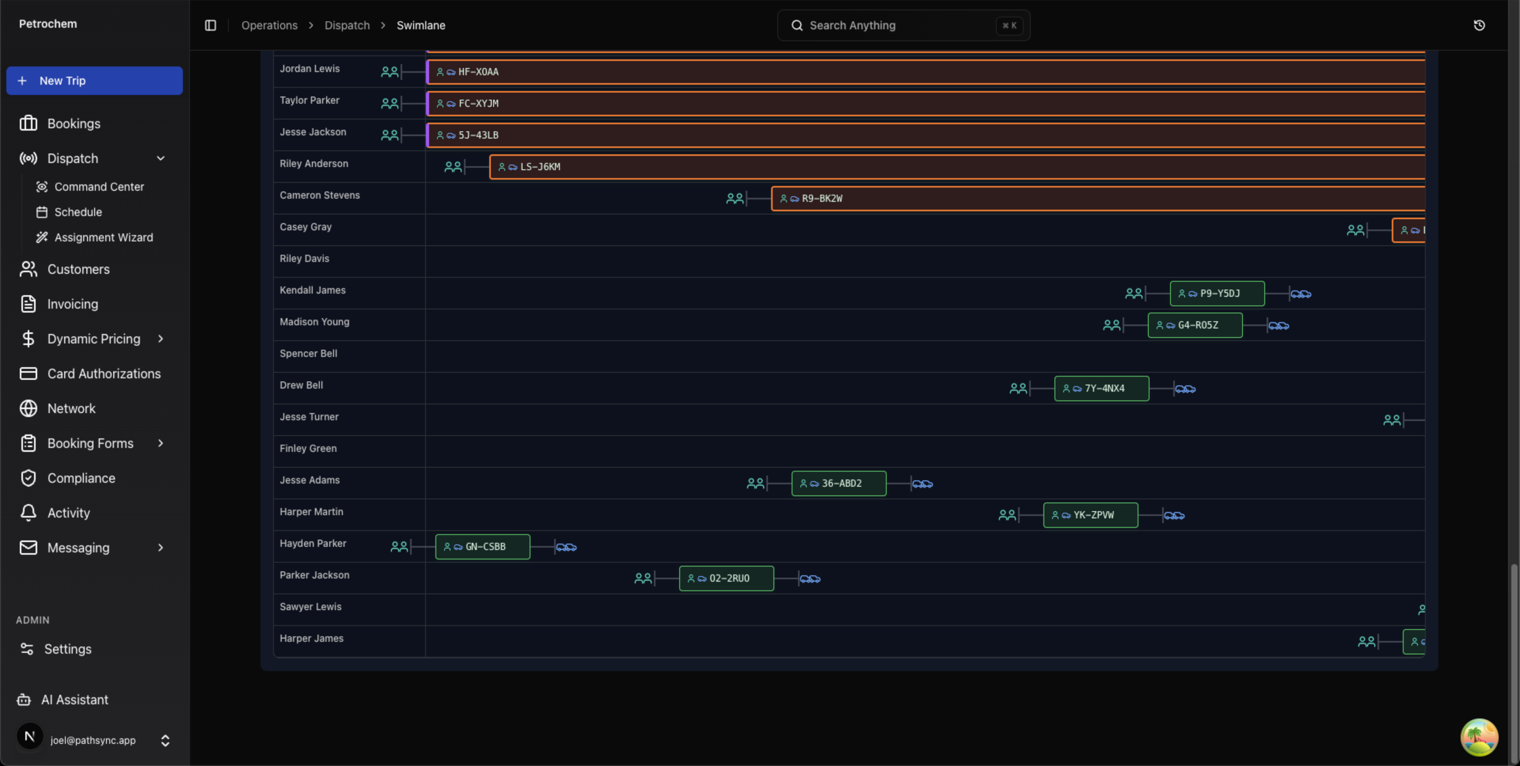Screen dimensions: 1520x766
Task: Click the Command Center icon
Action: (42, 187)
